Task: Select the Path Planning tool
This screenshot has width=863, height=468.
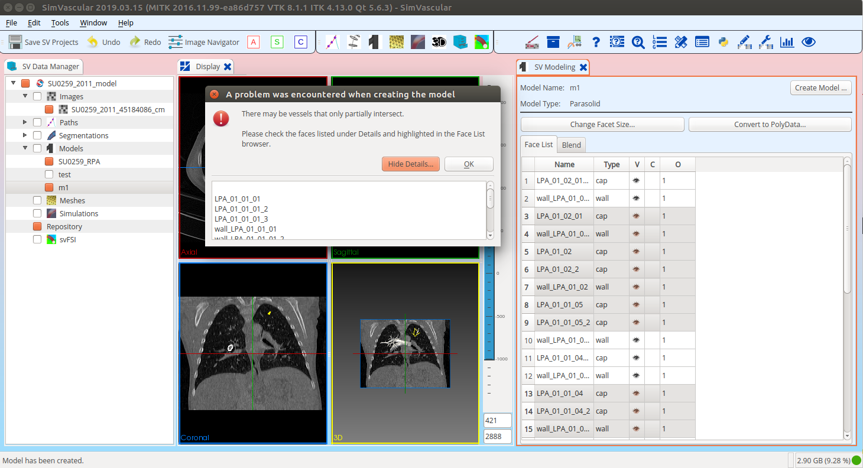Action: click(x=332, y=42)
